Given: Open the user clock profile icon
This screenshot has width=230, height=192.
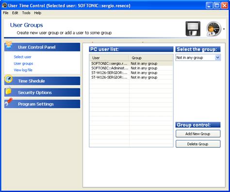Looking at the screenshot, I should (214, 29).
